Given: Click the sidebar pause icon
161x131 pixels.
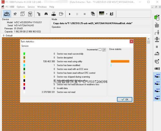Looking at the screenshot, I should point(157,47).
